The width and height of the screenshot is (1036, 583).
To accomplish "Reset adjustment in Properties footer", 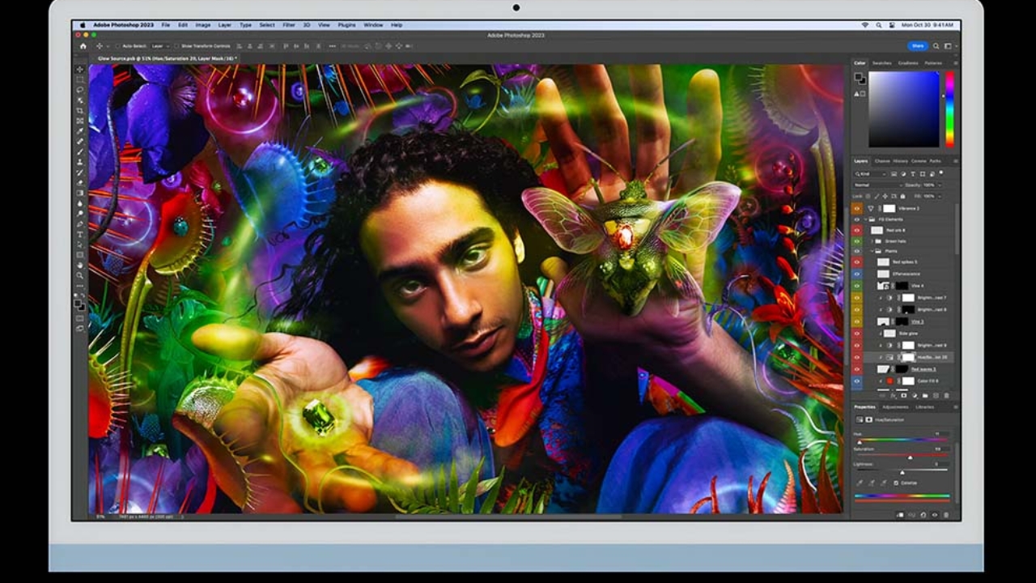I will 923,514.
